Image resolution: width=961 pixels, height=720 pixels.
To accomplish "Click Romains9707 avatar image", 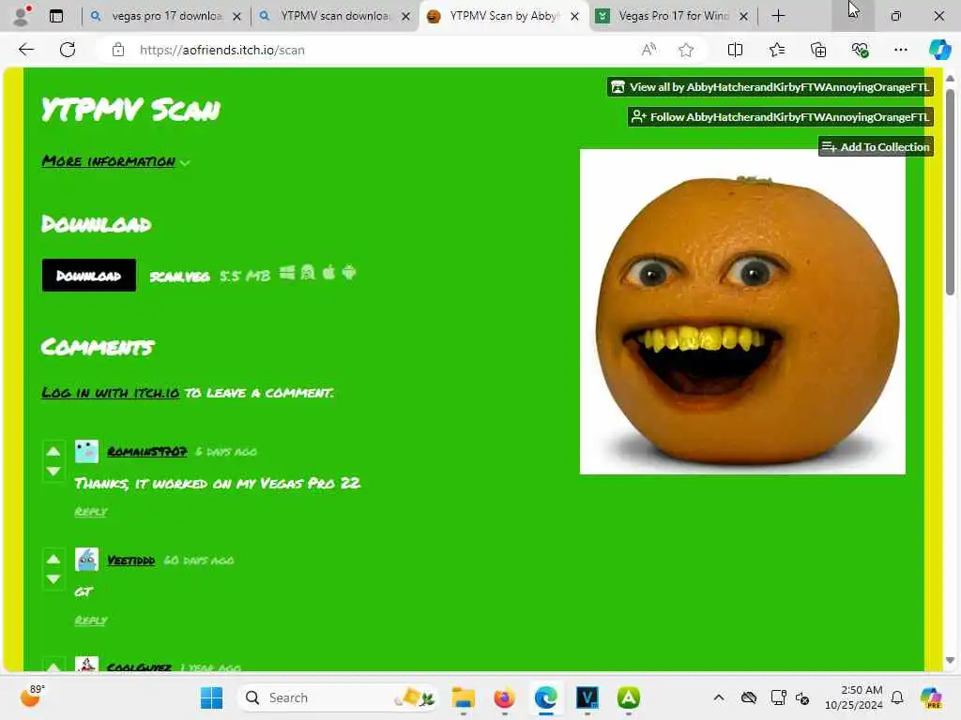I will click(86, 451).
